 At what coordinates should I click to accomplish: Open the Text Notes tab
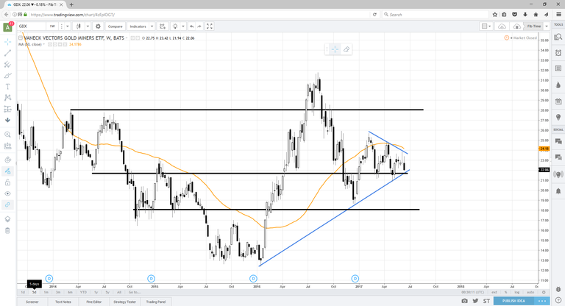63,302
